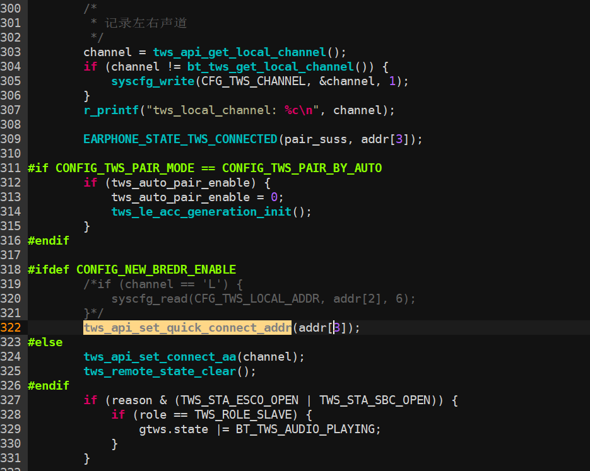The width and height of the screenshot is (590, 471).
Task: Select the tws_api_get_local_channel function call
Action: (x=239, y=52)
